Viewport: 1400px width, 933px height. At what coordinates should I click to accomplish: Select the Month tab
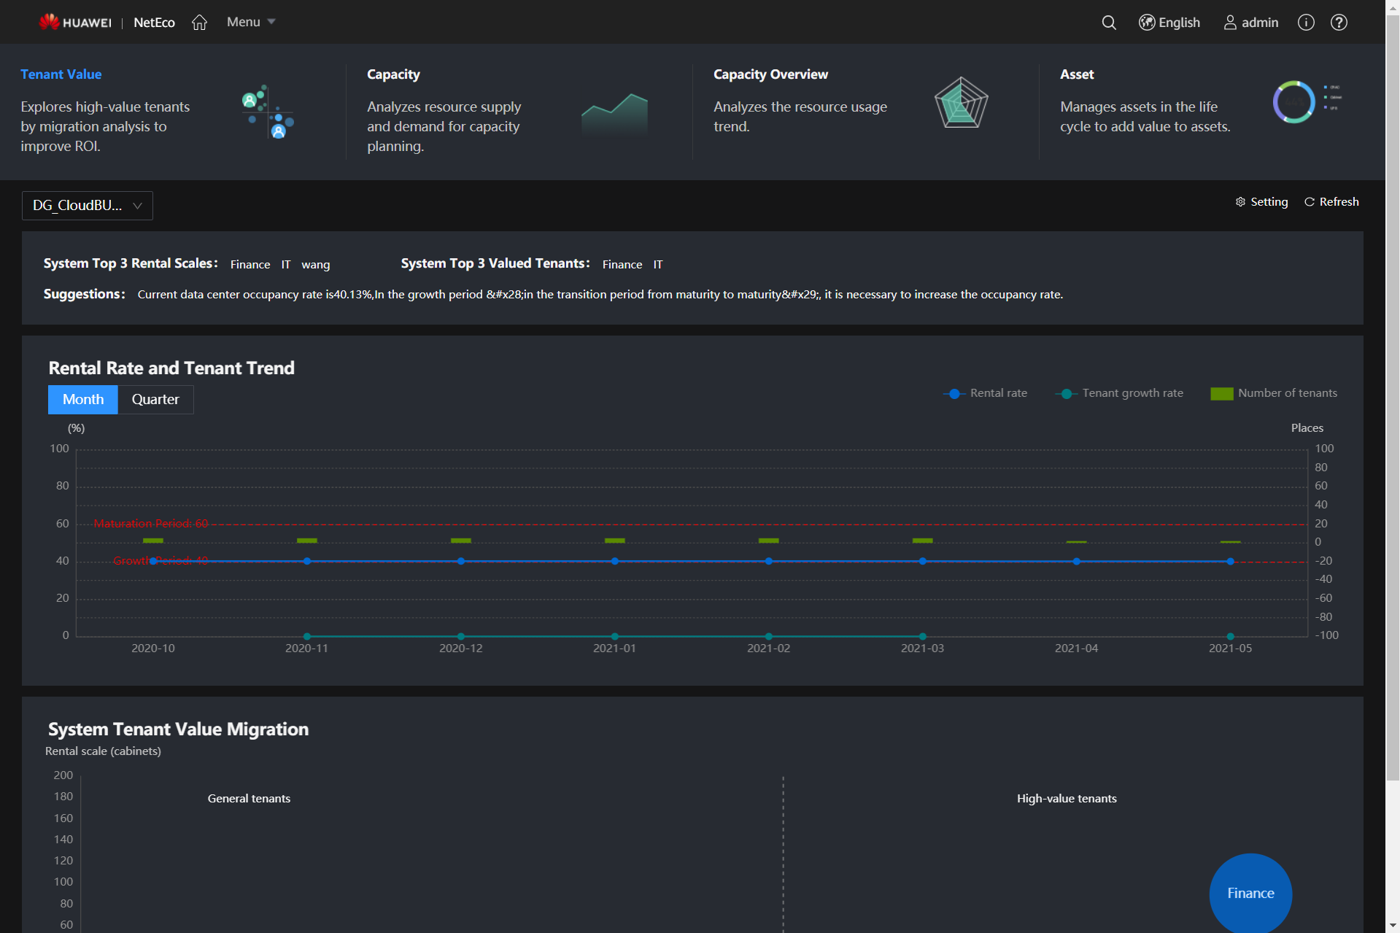pyautogui.click(x=83, y=400)
